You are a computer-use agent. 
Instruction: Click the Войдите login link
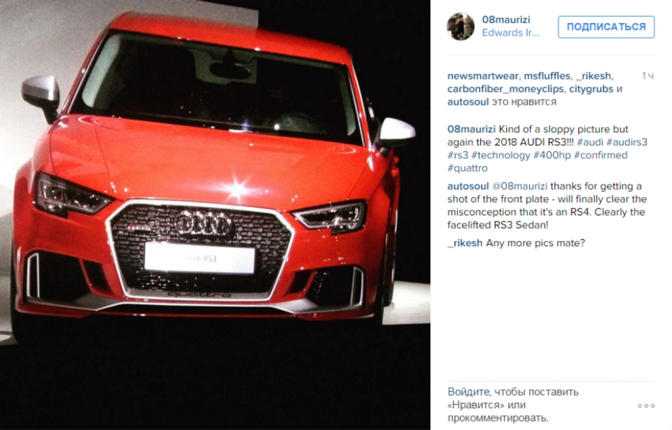pyautogui.click(x=469, y=392)
